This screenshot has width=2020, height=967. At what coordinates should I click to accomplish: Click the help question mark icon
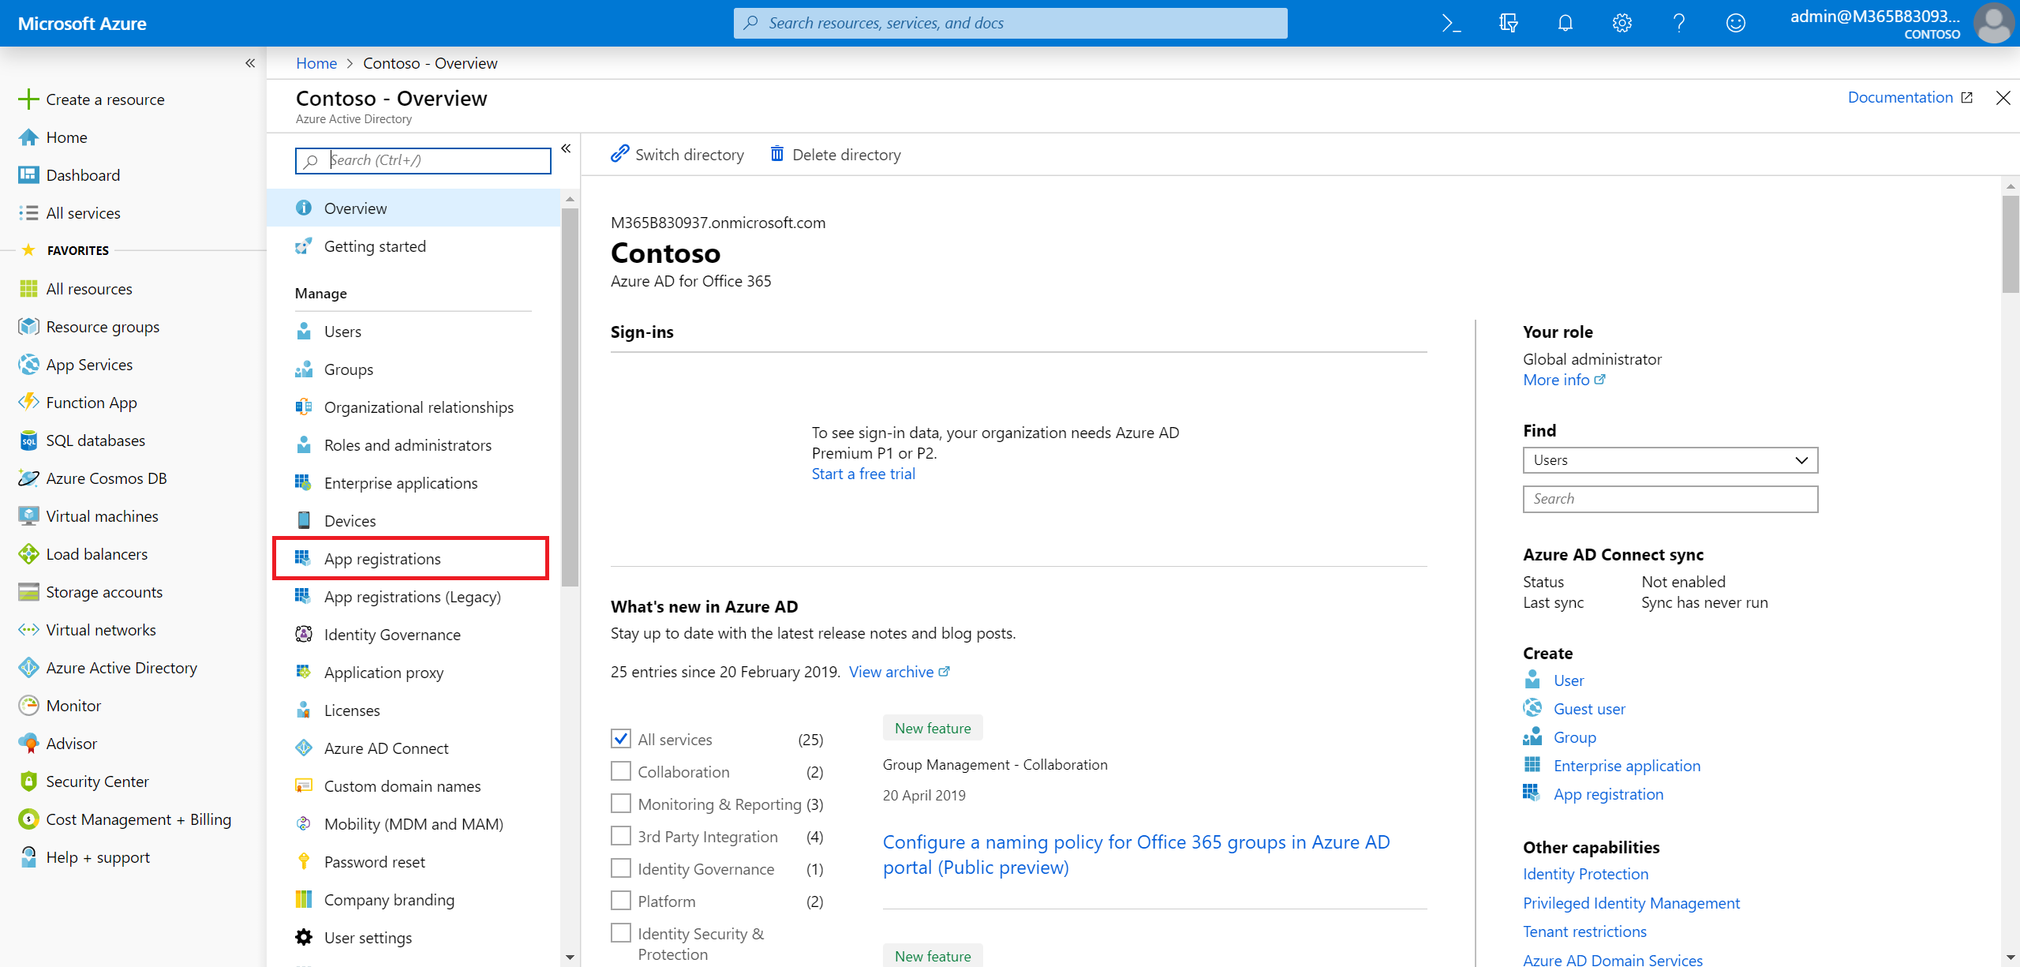(1678, 23)
